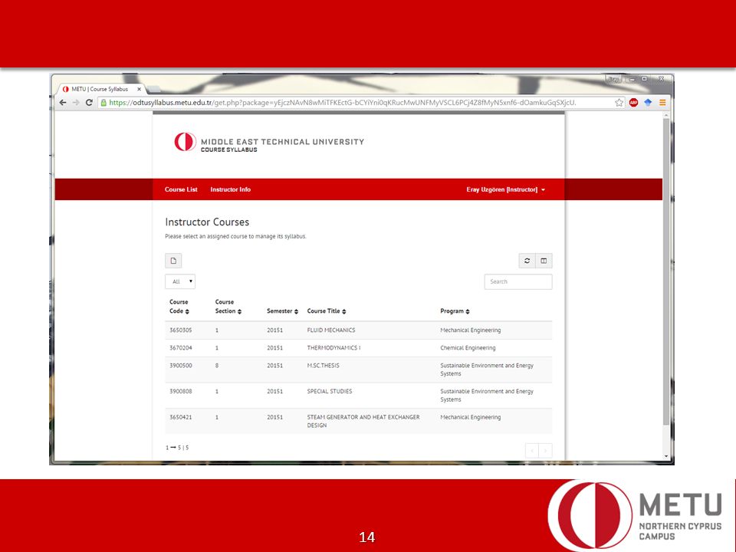Go back with the browser back arrow
Viewport: 736px width, 552px height.
pos(63,102)
